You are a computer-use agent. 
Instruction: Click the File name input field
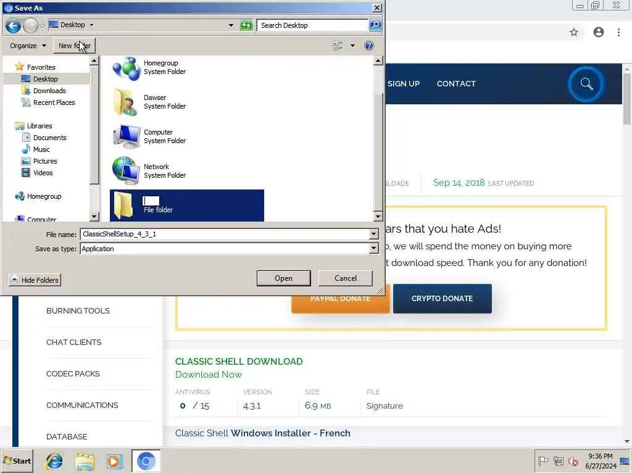tap(225, 234)
